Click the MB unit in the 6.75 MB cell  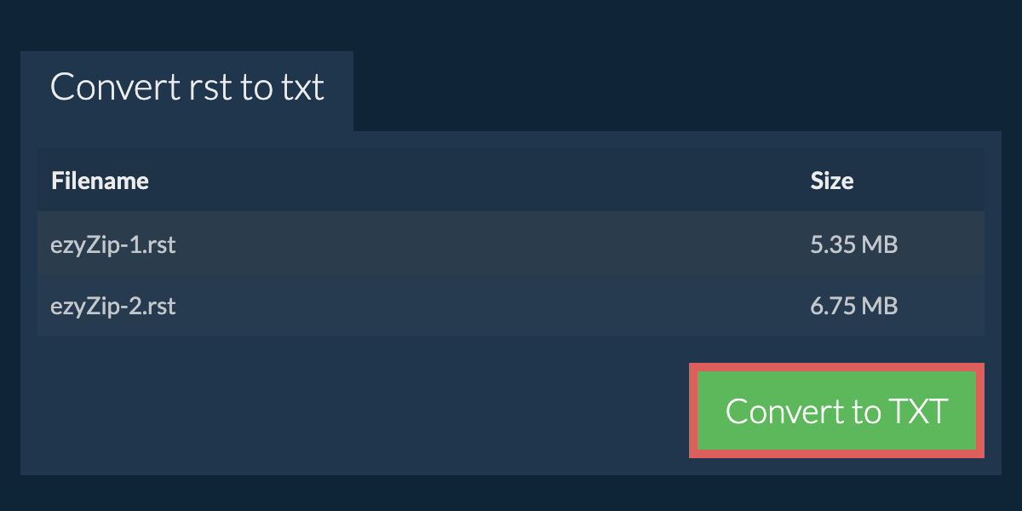tap(879, 306)
